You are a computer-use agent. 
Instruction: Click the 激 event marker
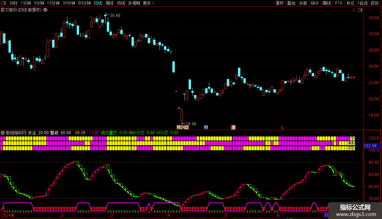coord(233,127)
